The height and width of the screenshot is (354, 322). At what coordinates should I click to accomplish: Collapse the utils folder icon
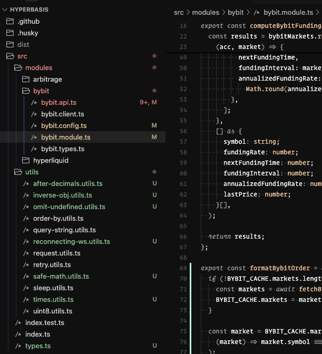(x=18, y=172)
